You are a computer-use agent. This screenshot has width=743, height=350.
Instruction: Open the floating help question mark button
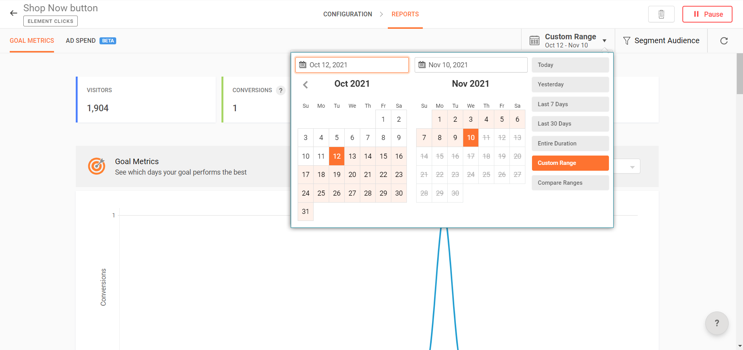717,323
